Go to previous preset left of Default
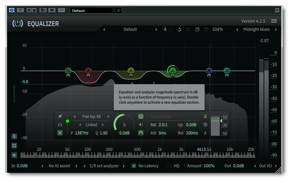The width and height of the screenshot is (292, 182). (x=104, y=29)
